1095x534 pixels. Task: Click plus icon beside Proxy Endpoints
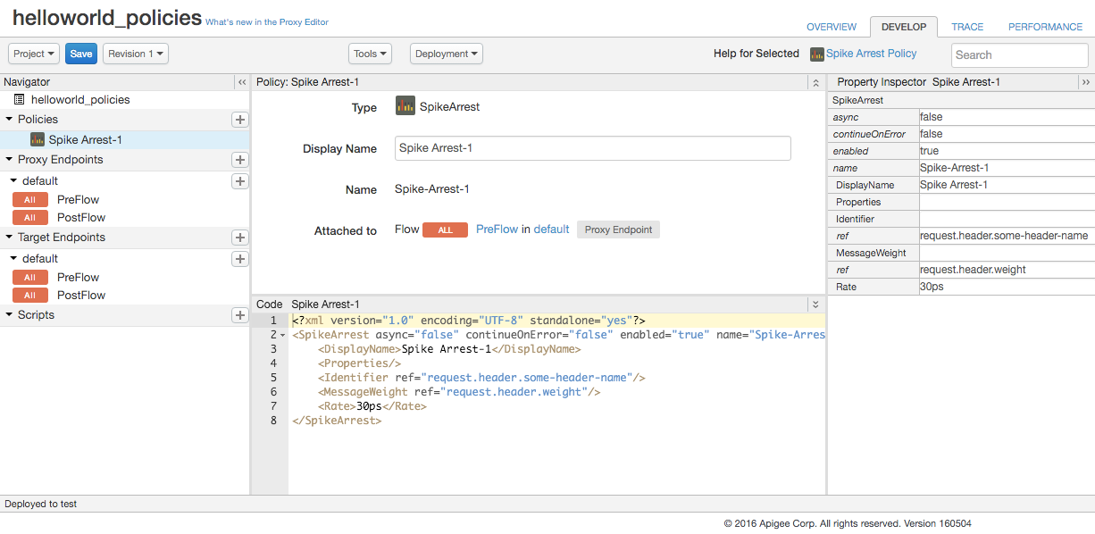click(x=239, y=160)
